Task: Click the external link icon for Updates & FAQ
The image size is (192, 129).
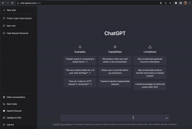Action: 4,117
